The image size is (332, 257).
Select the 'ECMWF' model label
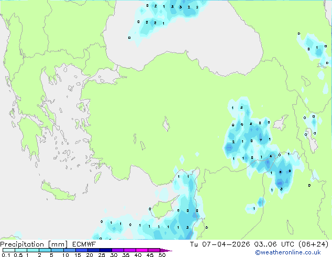tap(84, 244)
